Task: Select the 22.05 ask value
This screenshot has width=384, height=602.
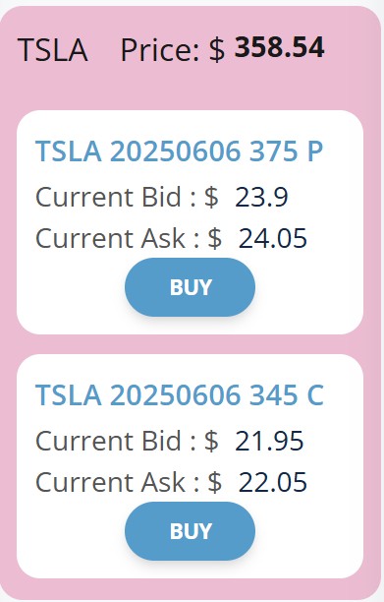Action: coord(272,482)
